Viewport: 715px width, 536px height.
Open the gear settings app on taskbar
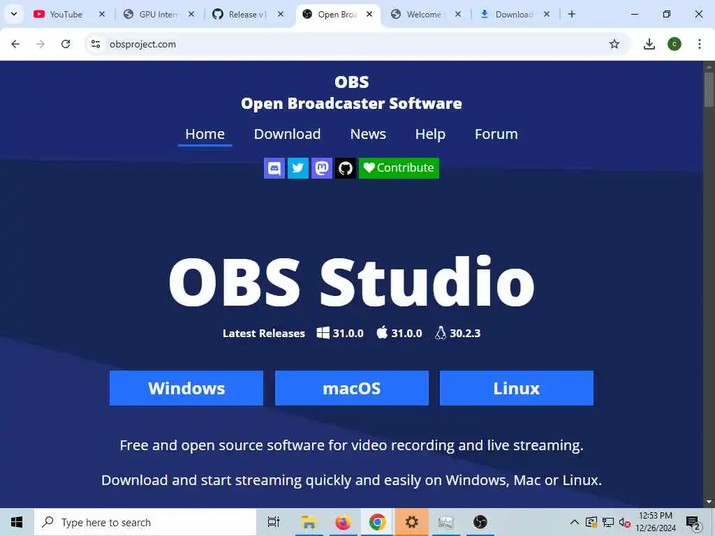pyautogui.click(x=411, y=522)
